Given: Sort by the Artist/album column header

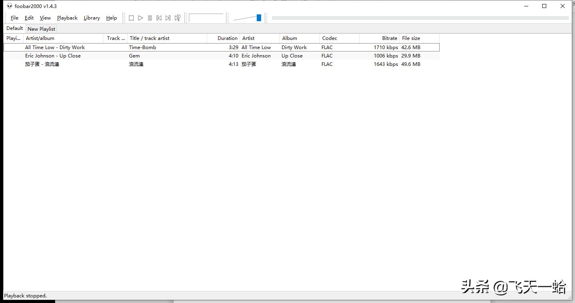Looking at the screenshot, I should tap(63, 38).
